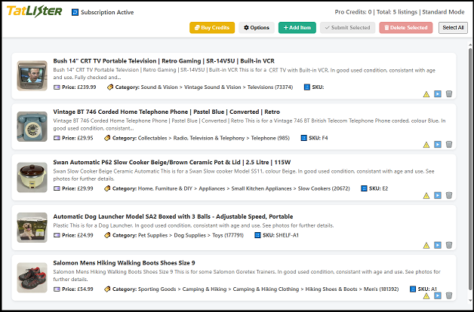Click the SKU icon on Bush CRT TV listing

pyautogui.click(x=307, y=87)
